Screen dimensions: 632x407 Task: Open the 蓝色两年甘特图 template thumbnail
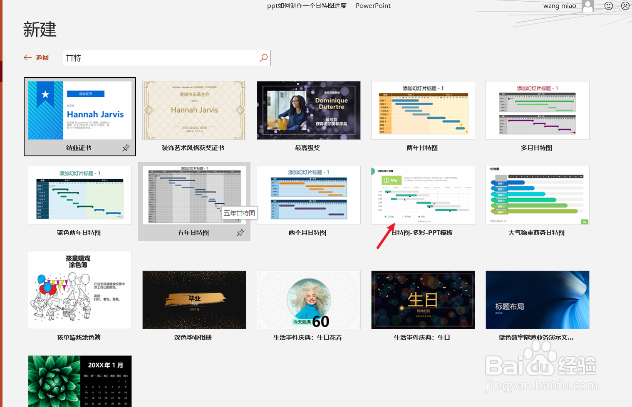pos(80,195)
